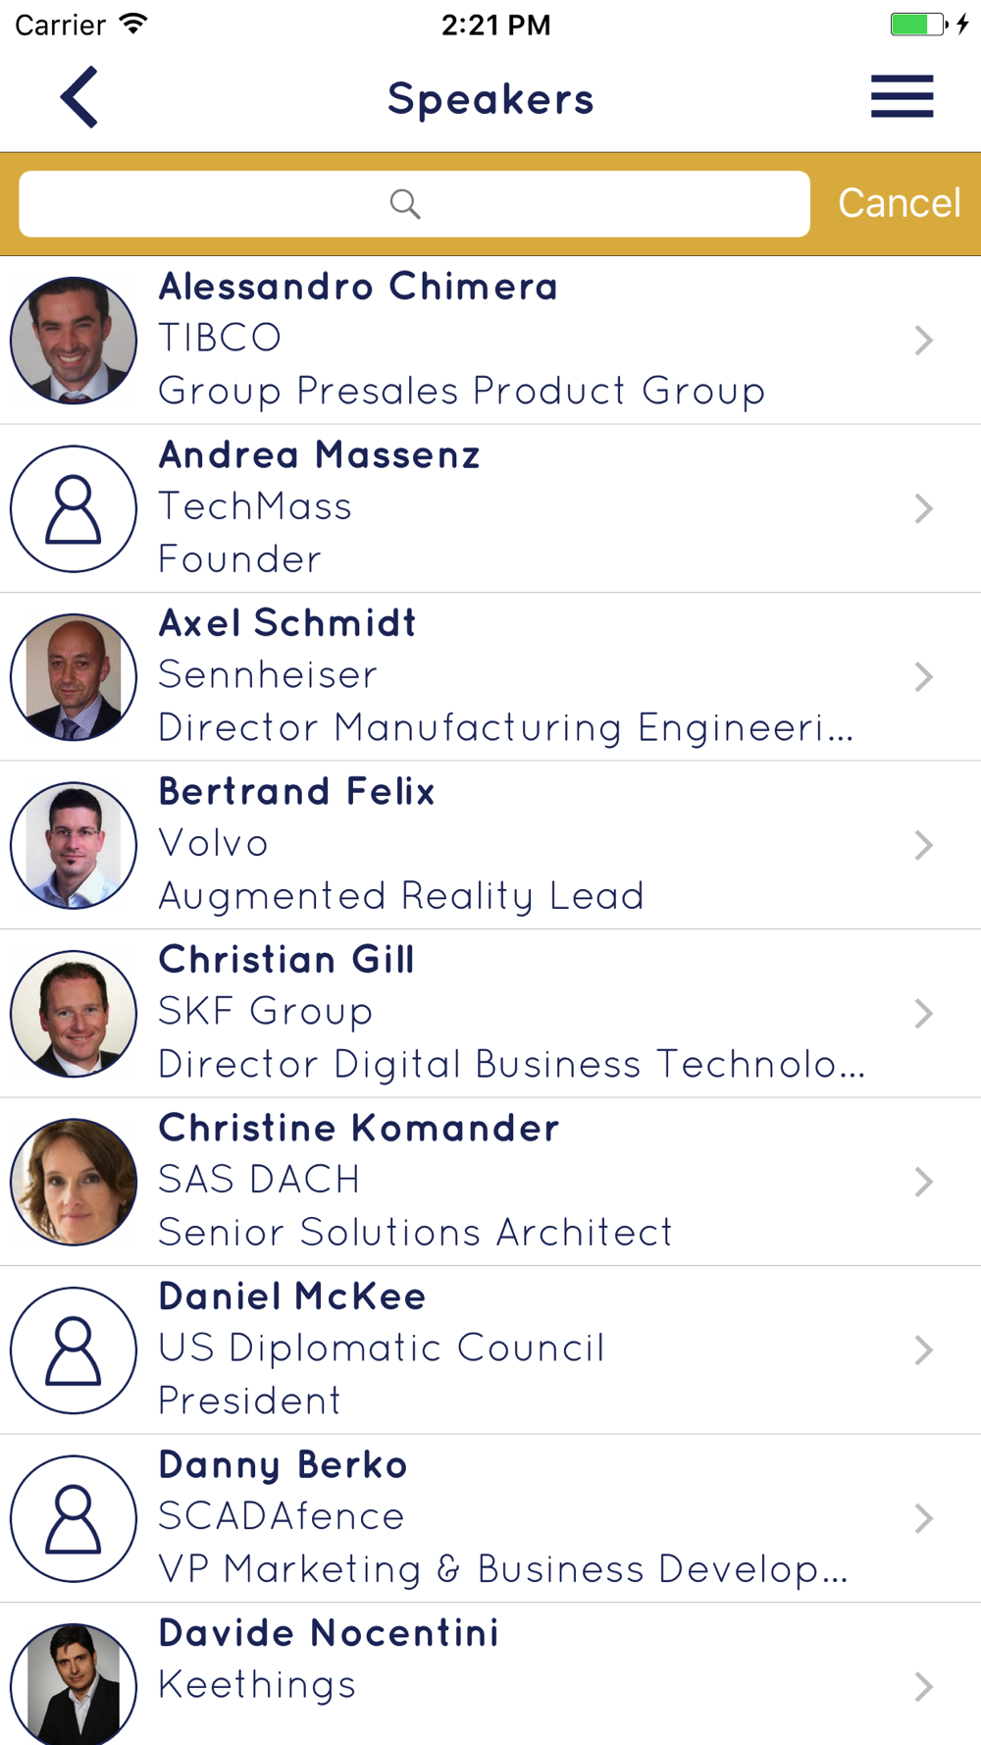Open Alessandro Chimera's profile photo
The height and width of the screenshot is (1745, 981).
pyautogui.click(x=74, y=341)
